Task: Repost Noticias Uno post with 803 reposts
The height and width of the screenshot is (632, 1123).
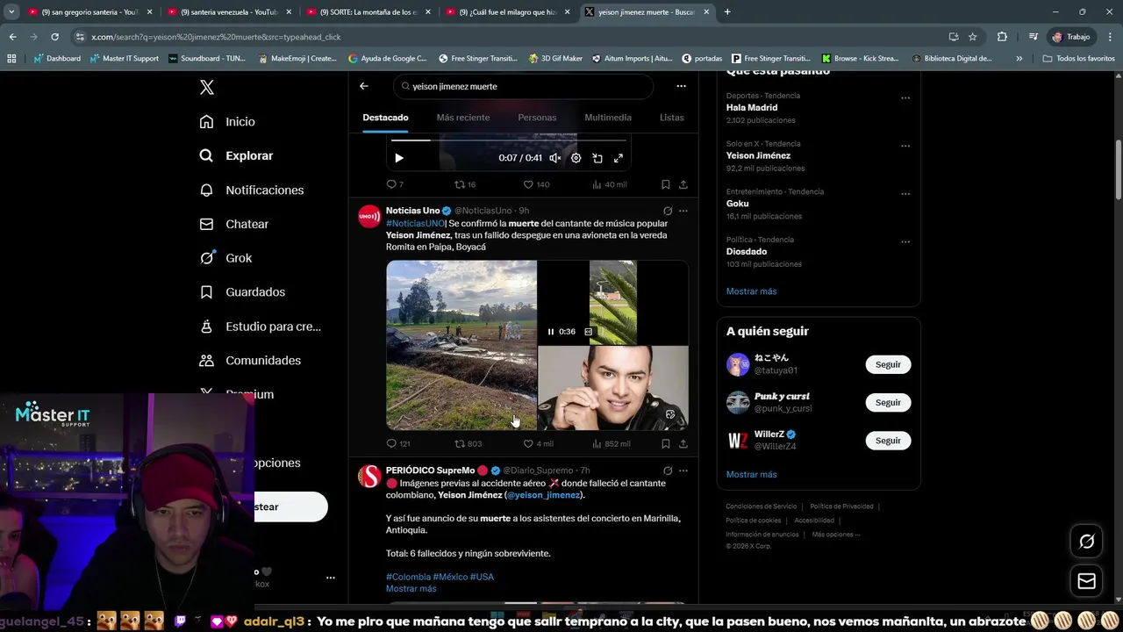Action: pos(468,443)
